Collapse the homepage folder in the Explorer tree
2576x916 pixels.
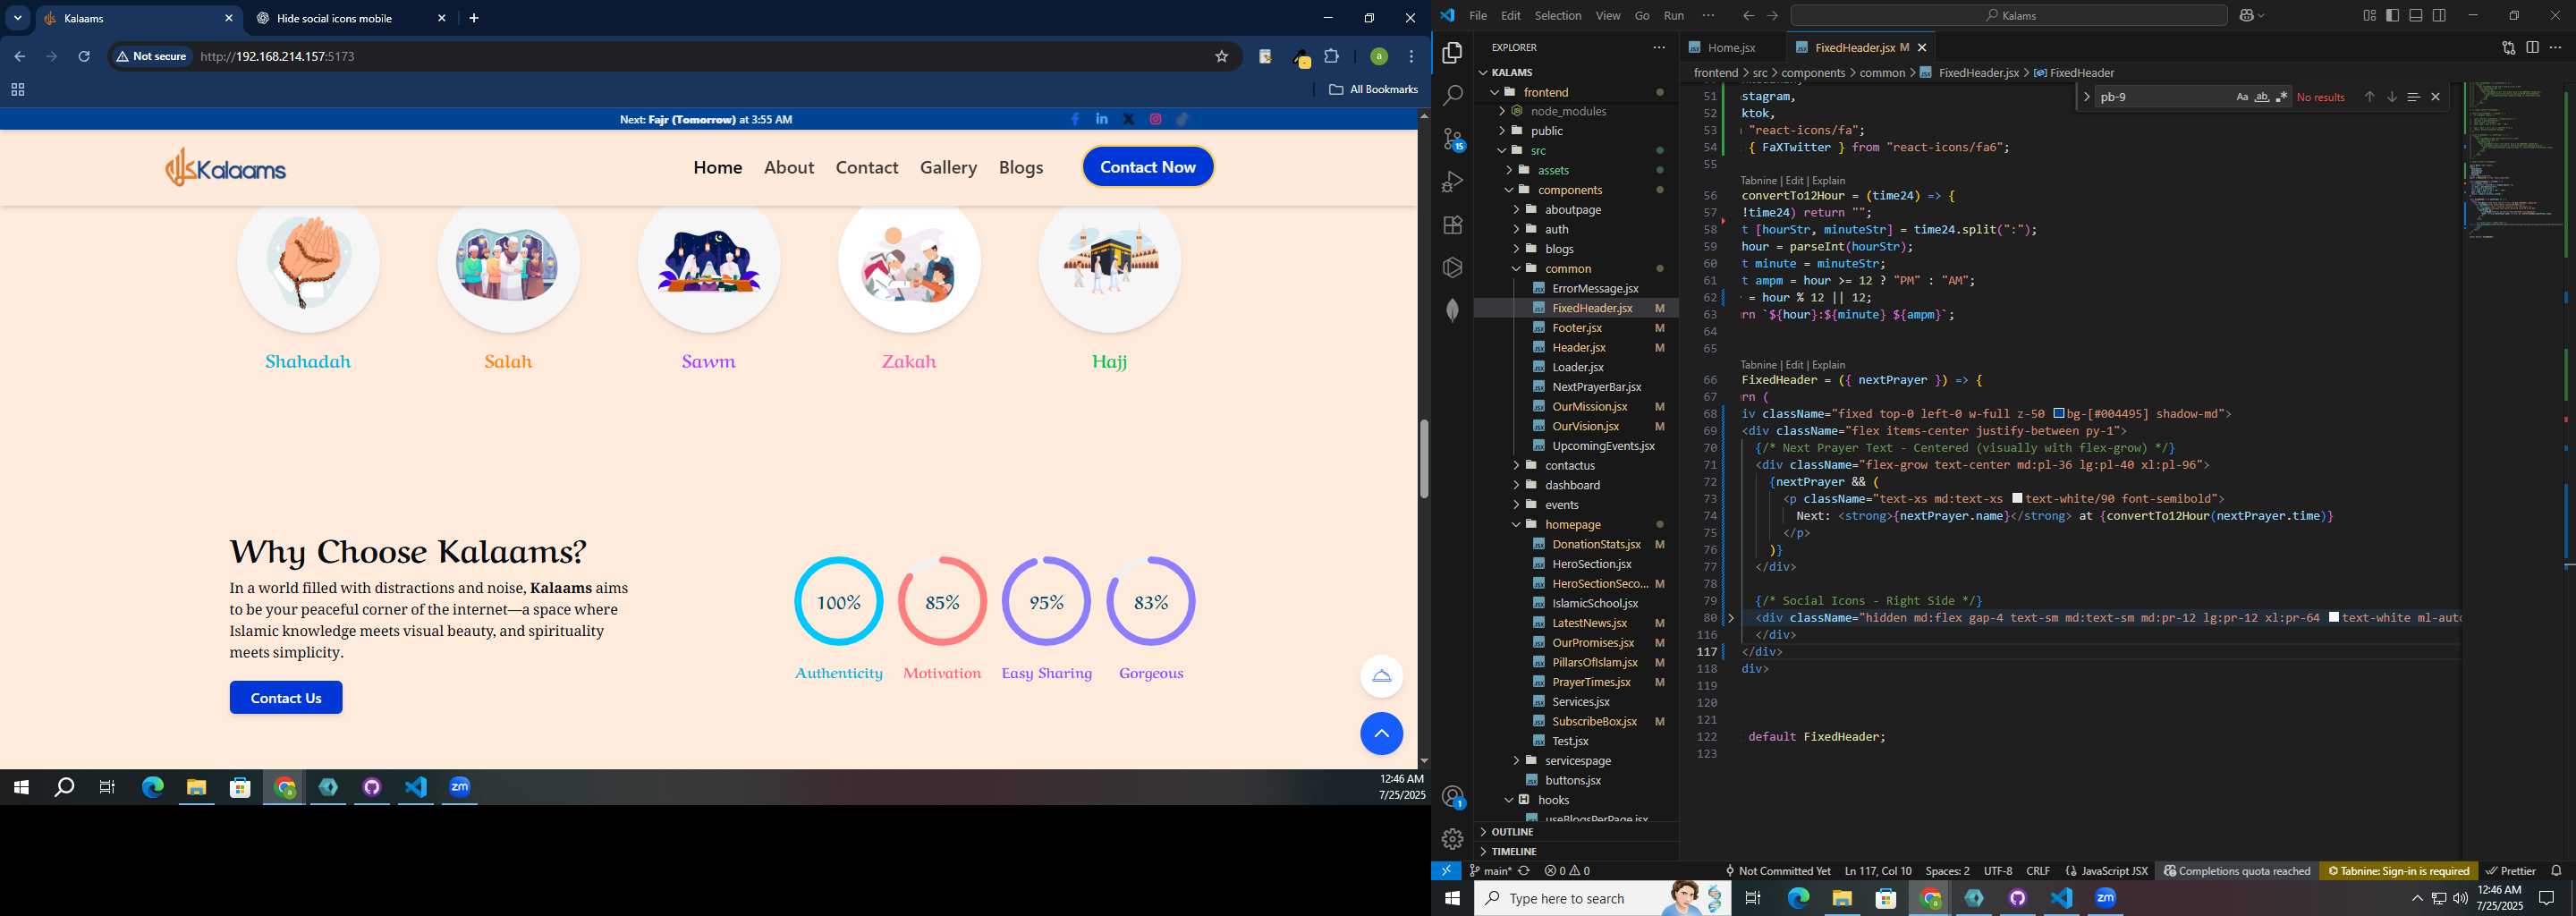click(x=1516, y=525)
